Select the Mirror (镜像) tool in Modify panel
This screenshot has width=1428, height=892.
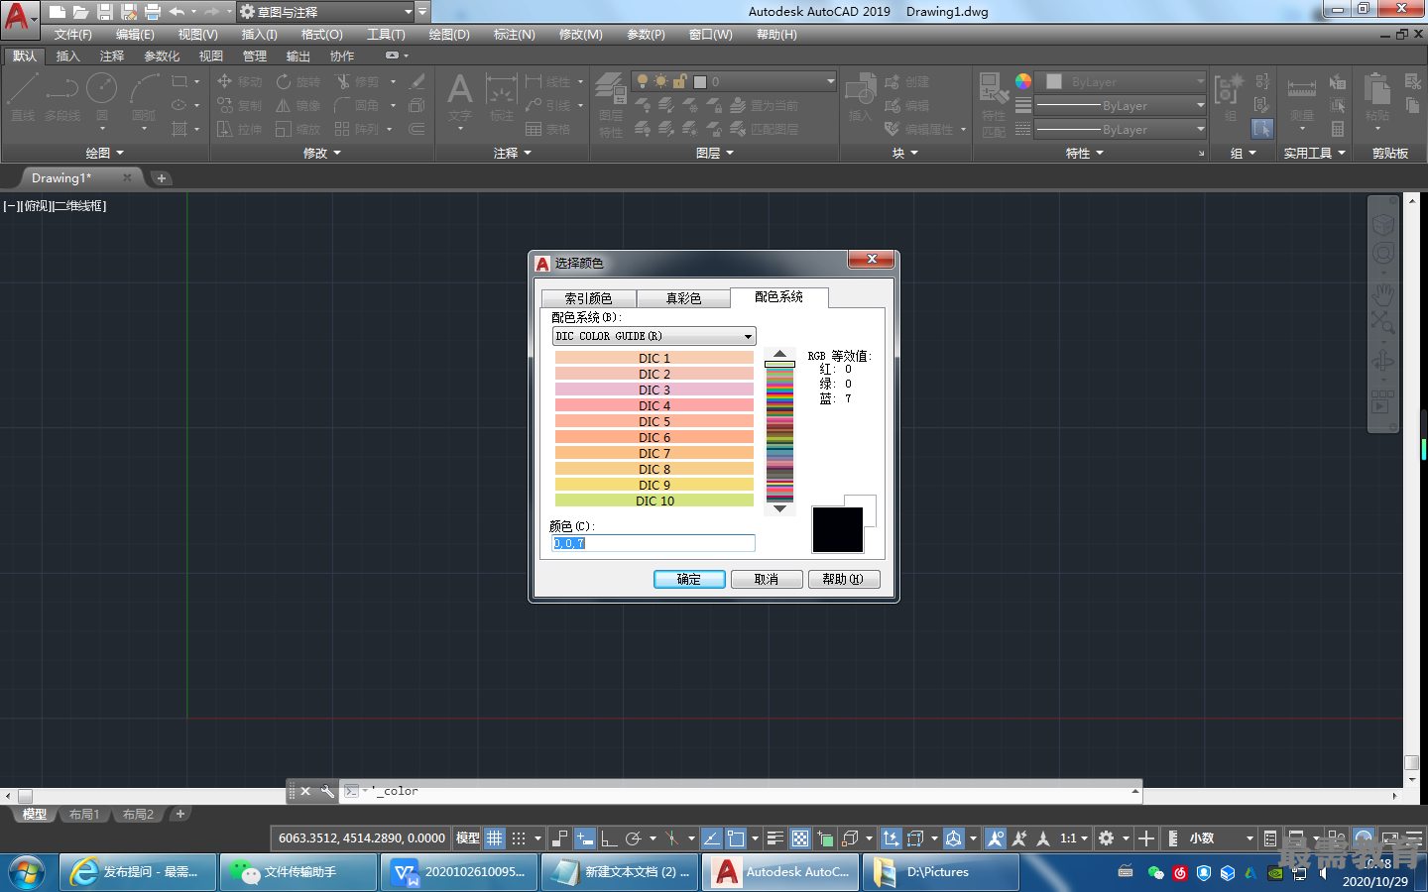(297, 105)
